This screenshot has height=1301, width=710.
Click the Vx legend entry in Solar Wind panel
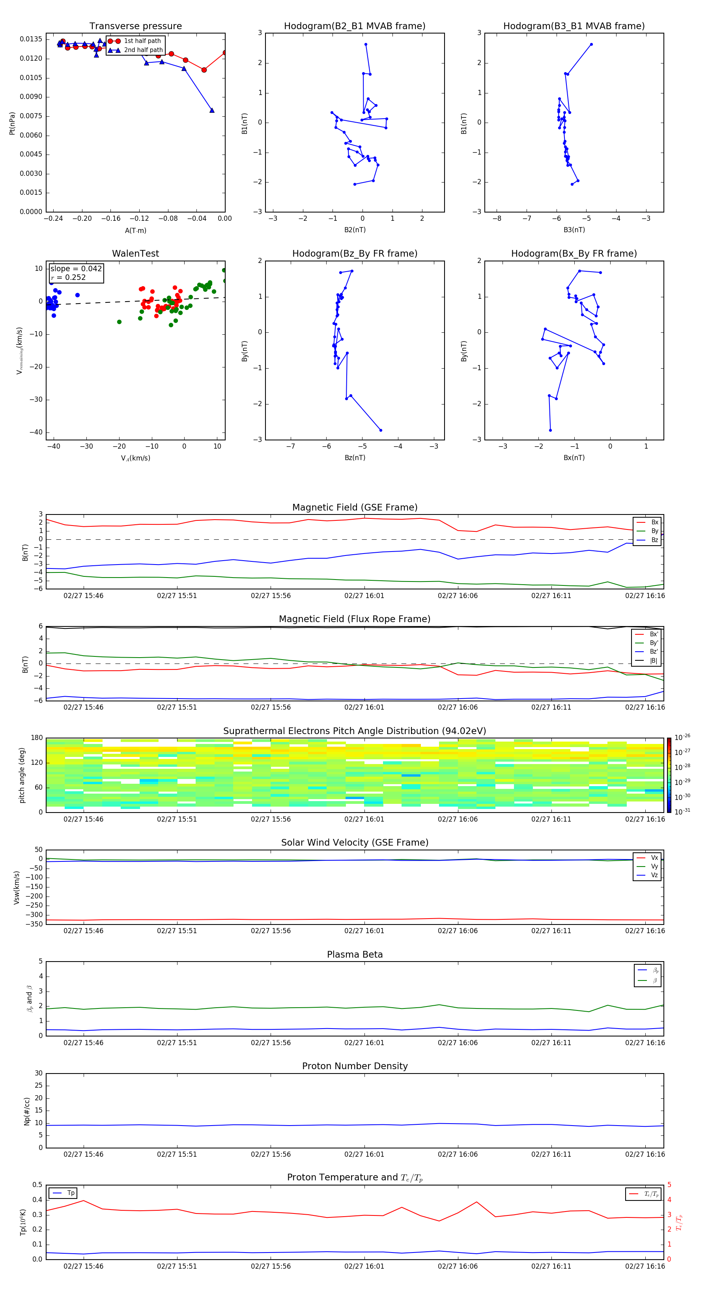pyautogui.click(x=647, y=857)
